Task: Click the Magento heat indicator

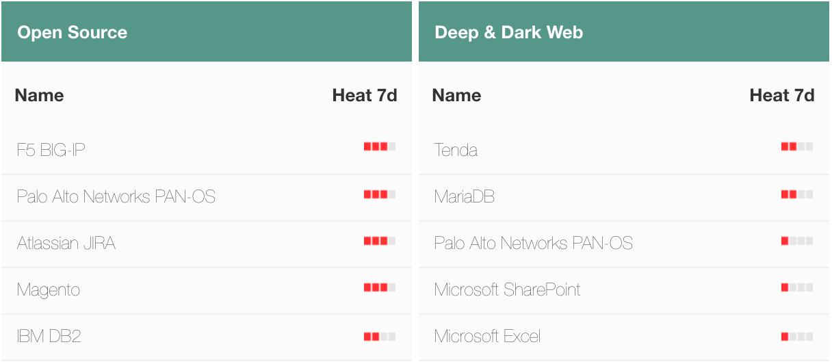Action: coord(380,287)
